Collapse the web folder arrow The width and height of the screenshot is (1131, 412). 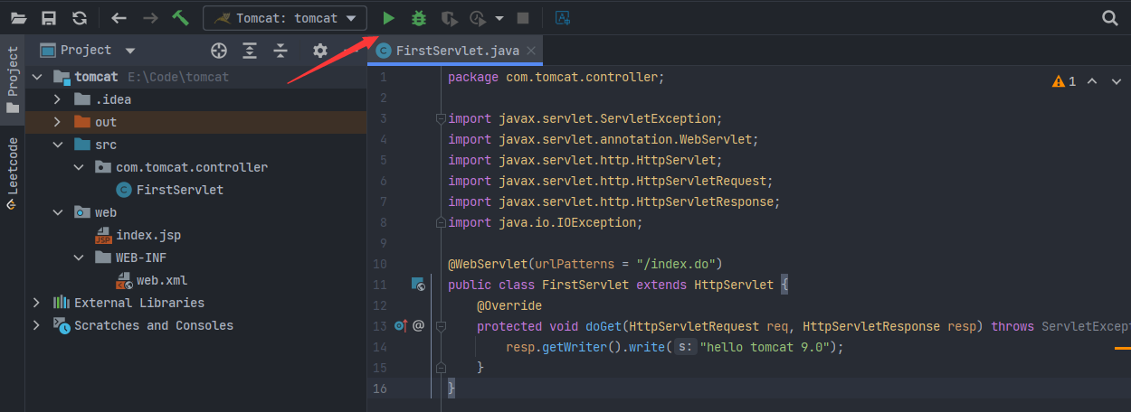tap(57, 212)
